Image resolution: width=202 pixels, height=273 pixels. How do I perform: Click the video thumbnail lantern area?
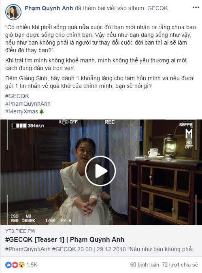(170, 147)
